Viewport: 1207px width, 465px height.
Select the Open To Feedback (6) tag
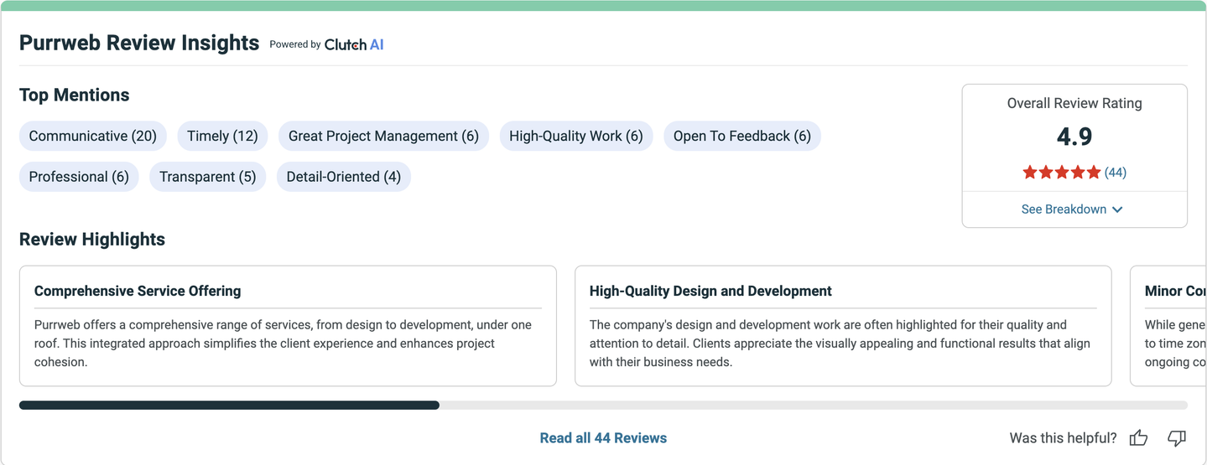[742, 136]
